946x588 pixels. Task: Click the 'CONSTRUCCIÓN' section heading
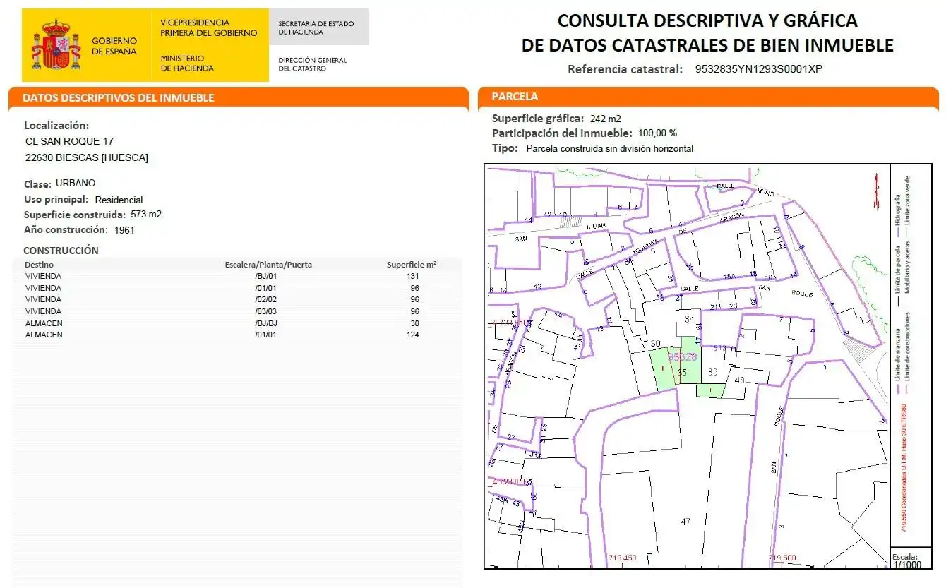point(61,251)
